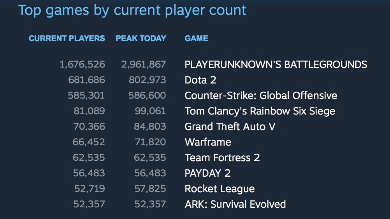Screen dimensions: 390x219
Task: Click Rocket League current players 52,719
Action: point(90,189)
